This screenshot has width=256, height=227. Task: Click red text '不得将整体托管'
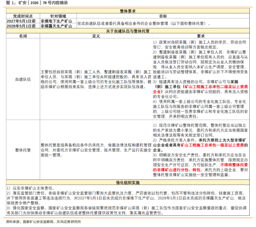234,165
